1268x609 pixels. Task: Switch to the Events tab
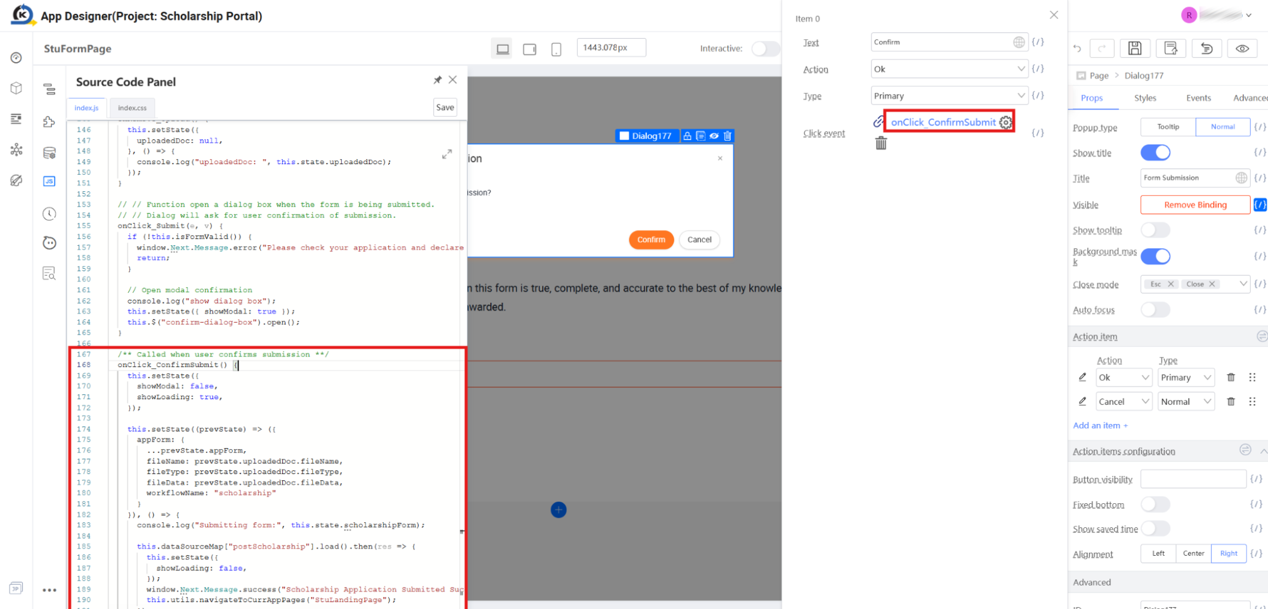(1198, 98)
